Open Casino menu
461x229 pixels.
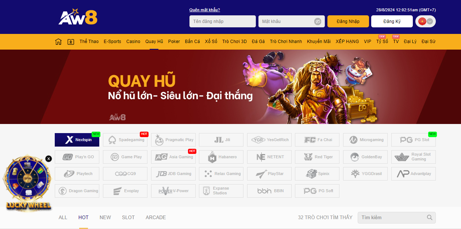click(133, 42)
